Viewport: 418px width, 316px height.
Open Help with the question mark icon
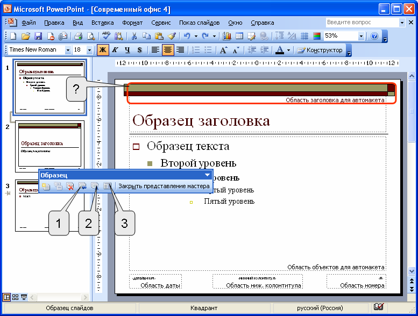tap(374, 36)
